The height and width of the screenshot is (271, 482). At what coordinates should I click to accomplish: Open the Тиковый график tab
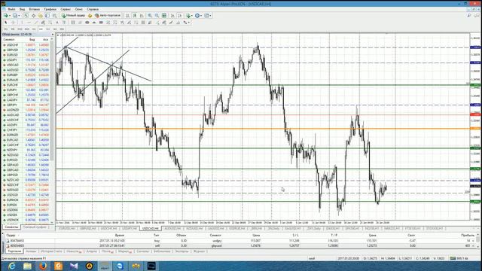coord(35,227)
